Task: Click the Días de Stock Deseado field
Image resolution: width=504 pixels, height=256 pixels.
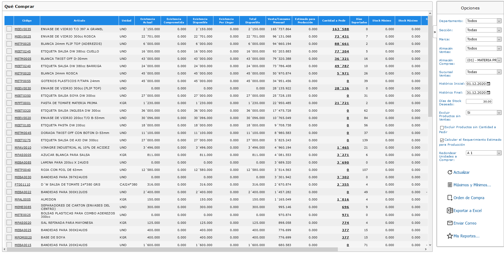Action: pos(479,101)
